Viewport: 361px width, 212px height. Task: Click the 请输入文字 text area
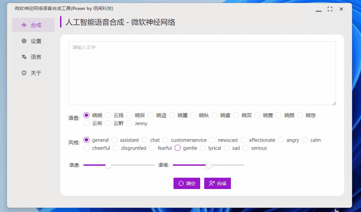click(x=202, y=73)
